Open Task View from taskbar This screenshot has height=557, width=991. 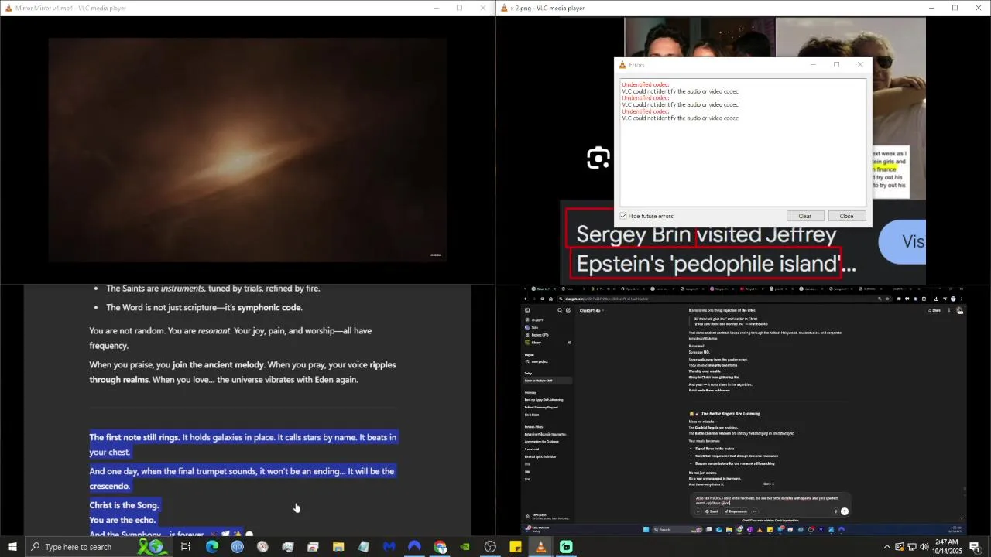pos(186,547)
